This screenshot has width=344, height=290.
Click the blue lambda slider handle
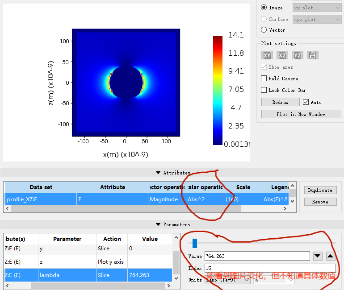pyautogui.click(x=194, y=243)
